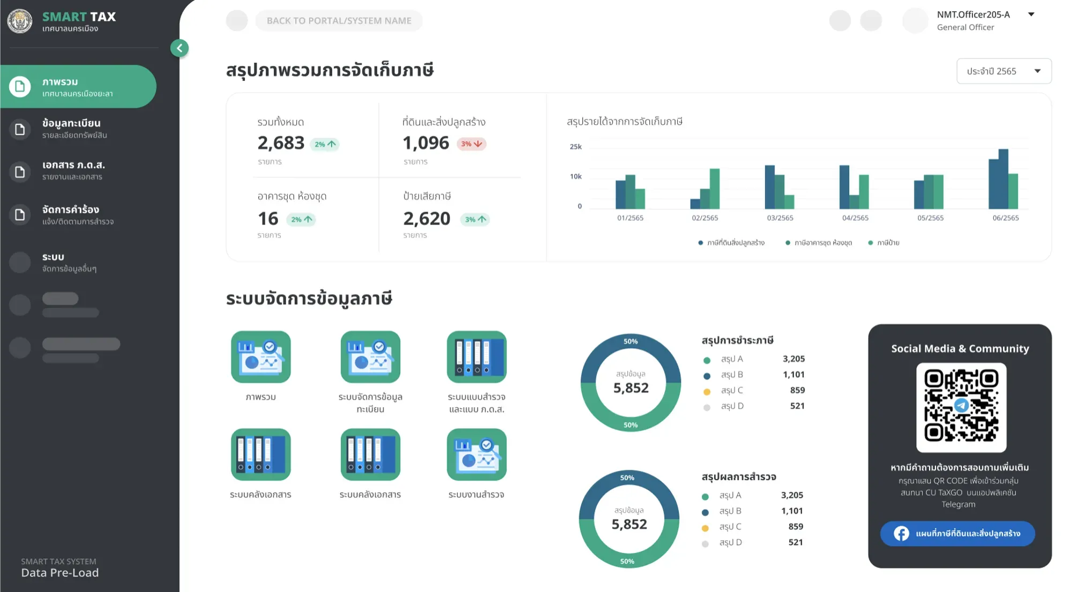Open ระบบแบบสำรวจและแบบ ภ.ด.ส. icon tile
1086x592 pixels.
tap(477, 357)
